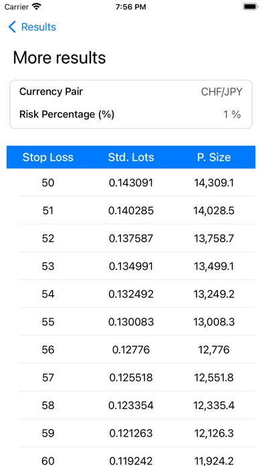Select lots value 0.121263
The height and width of the screenshot is (466, 262).
[131, 433]
